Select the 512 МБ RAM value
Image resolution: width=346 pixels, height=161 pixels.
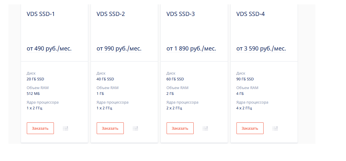[33, 94]
